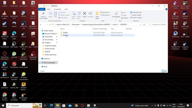Viewport: 192px width, 108px height.
Task: Click the OBS Studio desktop icon
Action: 14,45
